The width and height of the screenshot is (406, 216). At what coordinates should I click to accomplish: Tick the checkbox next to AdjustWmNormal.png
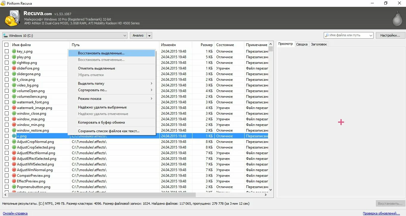pyautogui.click(x=7, y=170)
